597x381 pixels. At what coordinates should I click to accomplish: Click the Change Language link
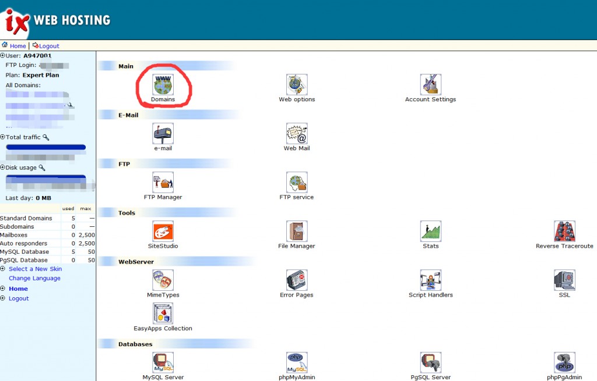point(34,279)
